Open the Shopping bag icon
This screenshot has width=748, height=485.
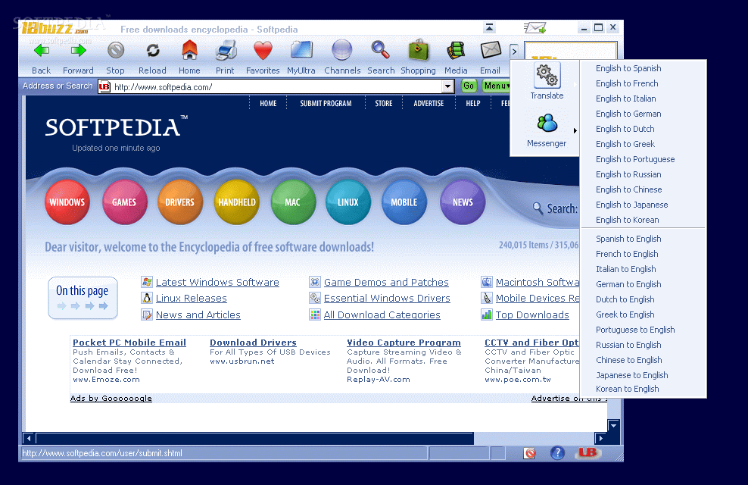click(x=418, y=50)
